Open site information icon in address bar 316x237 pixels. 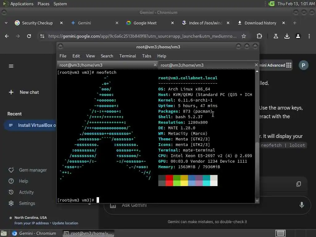(x=42, y=36)
